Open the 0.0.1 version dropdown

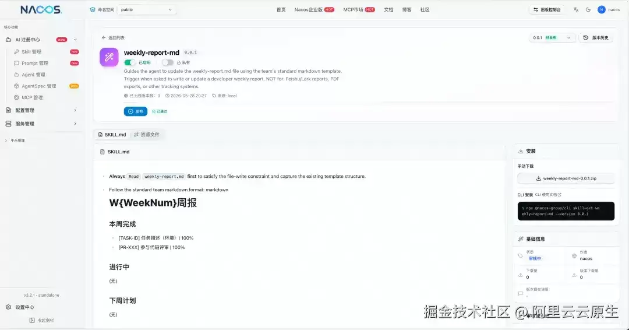click(552, 38)
